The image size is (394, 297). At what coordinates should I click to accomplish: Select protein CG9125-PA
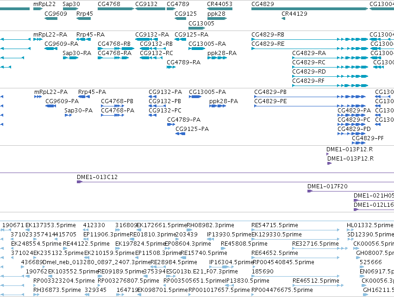pos(181,134)
